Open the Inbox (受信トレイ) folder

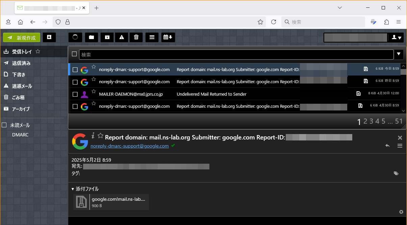tap(22, 52)
